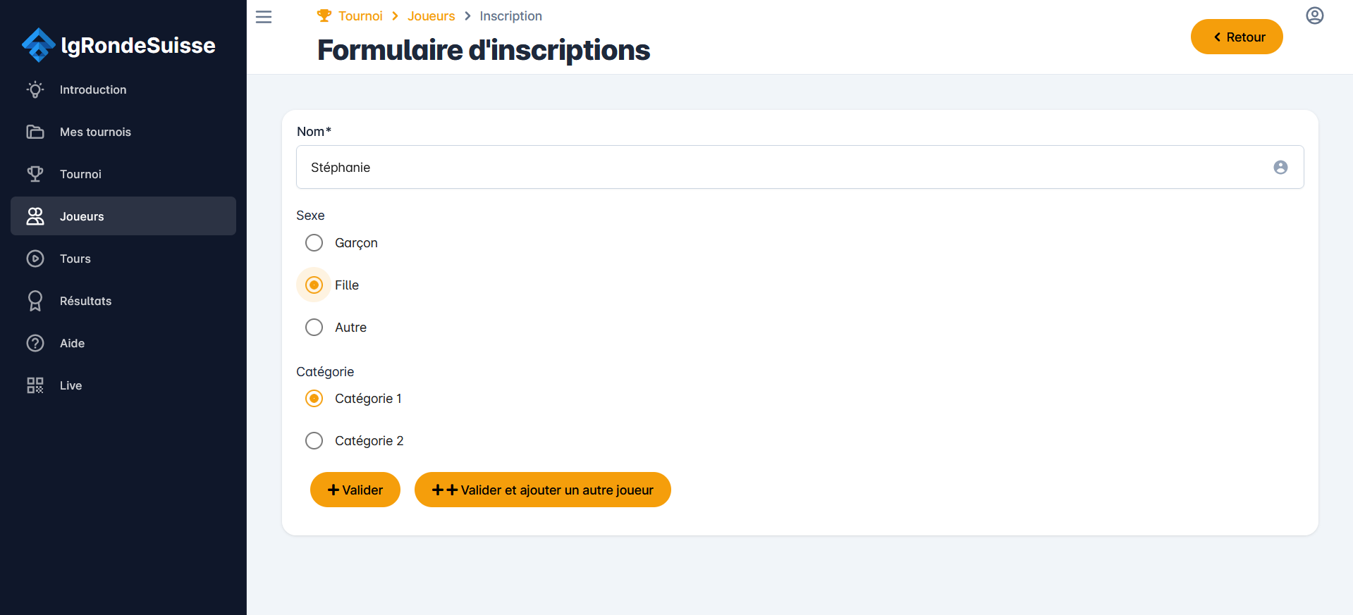Image resolution: width=1353 pixels, height=615 pixels.
Task: Click Valider et ajouter un autre joueur
Action: point(542,490)
